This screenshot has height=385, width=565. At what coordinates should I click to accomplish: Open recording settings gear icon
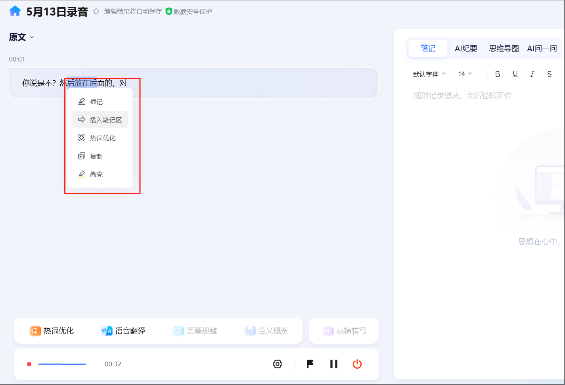click(x=278, y=364)
